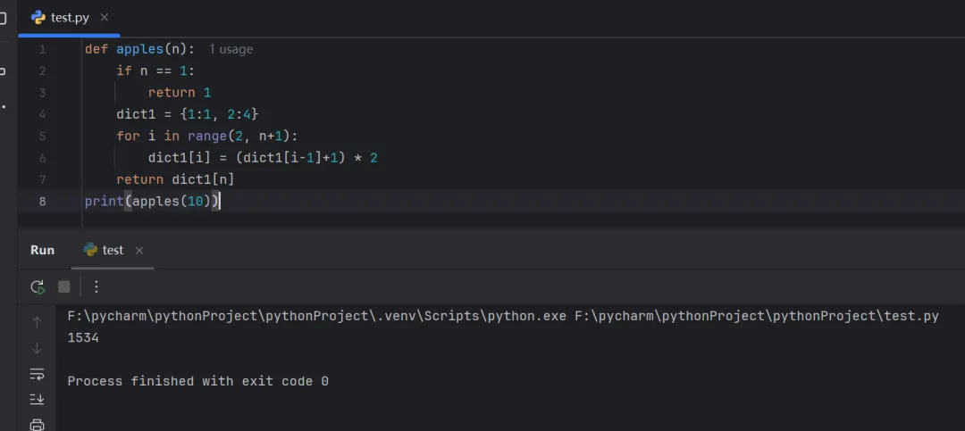Open the Run toolbar more options menu
The image size is (965, 431).
tap(96, 286)
